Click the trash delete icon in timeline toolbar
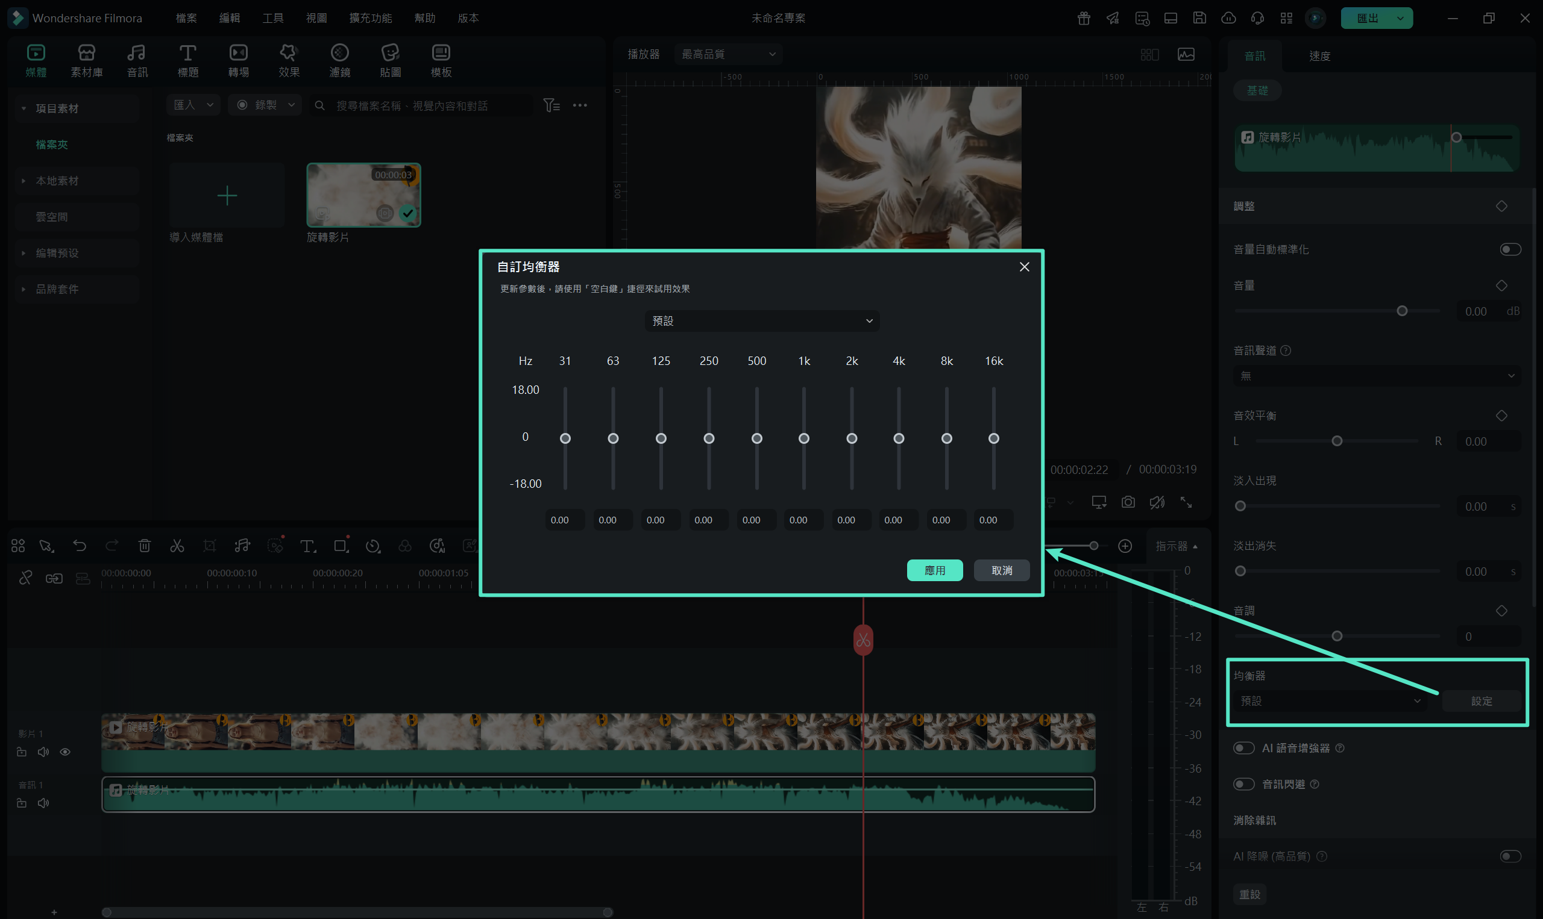1543x919 pixels. pyautogui.click(x=145, y=546)
